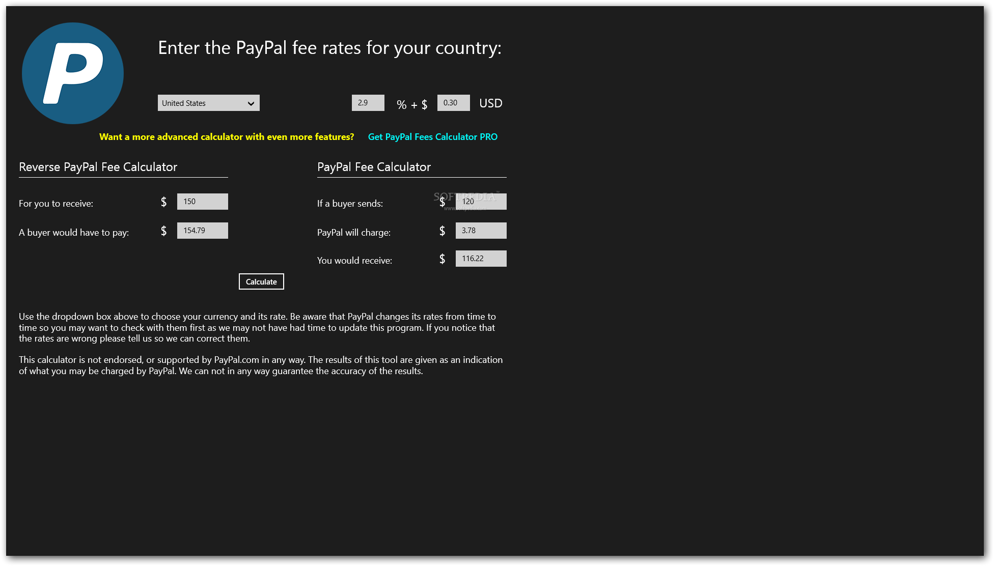Screen dimensions: 994x566
Task: Click the 'Use the dropdown box above' paragraph
Action: click(x=258, y=327)
